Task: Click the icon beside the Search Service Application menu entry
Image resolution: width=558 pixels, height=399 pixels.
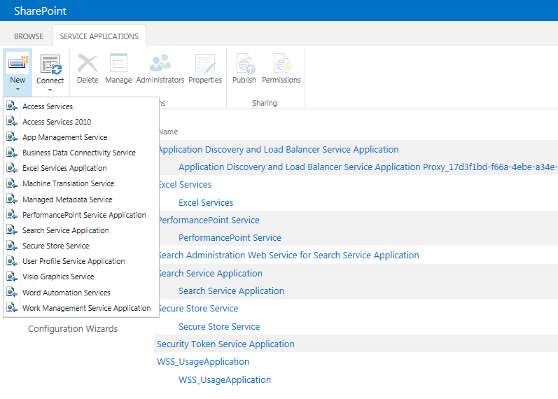Action: [12, 230]
